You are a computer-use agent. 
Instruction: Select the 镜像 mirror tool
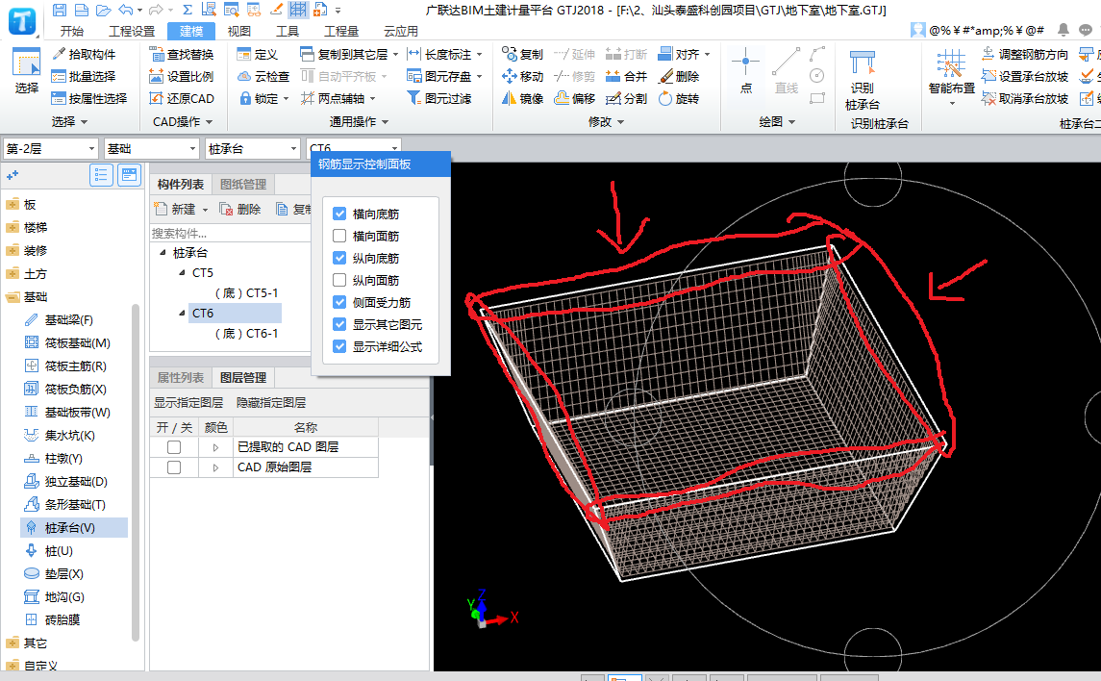click(x=522, y=98)
